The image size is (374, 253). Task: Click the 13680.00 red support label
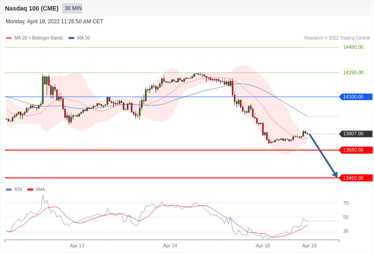point(356,150)
